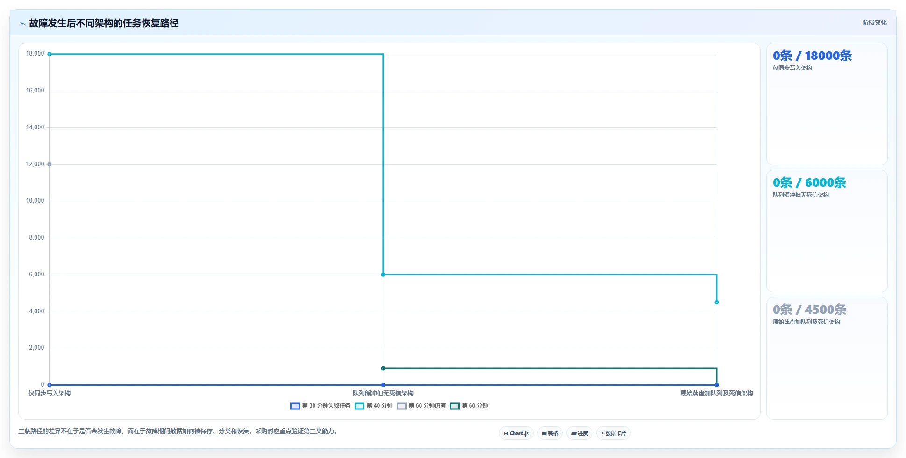This screenshot has width=906, height=458.
Task: Click the 进度 pill tag
Action: coord(579,433)
